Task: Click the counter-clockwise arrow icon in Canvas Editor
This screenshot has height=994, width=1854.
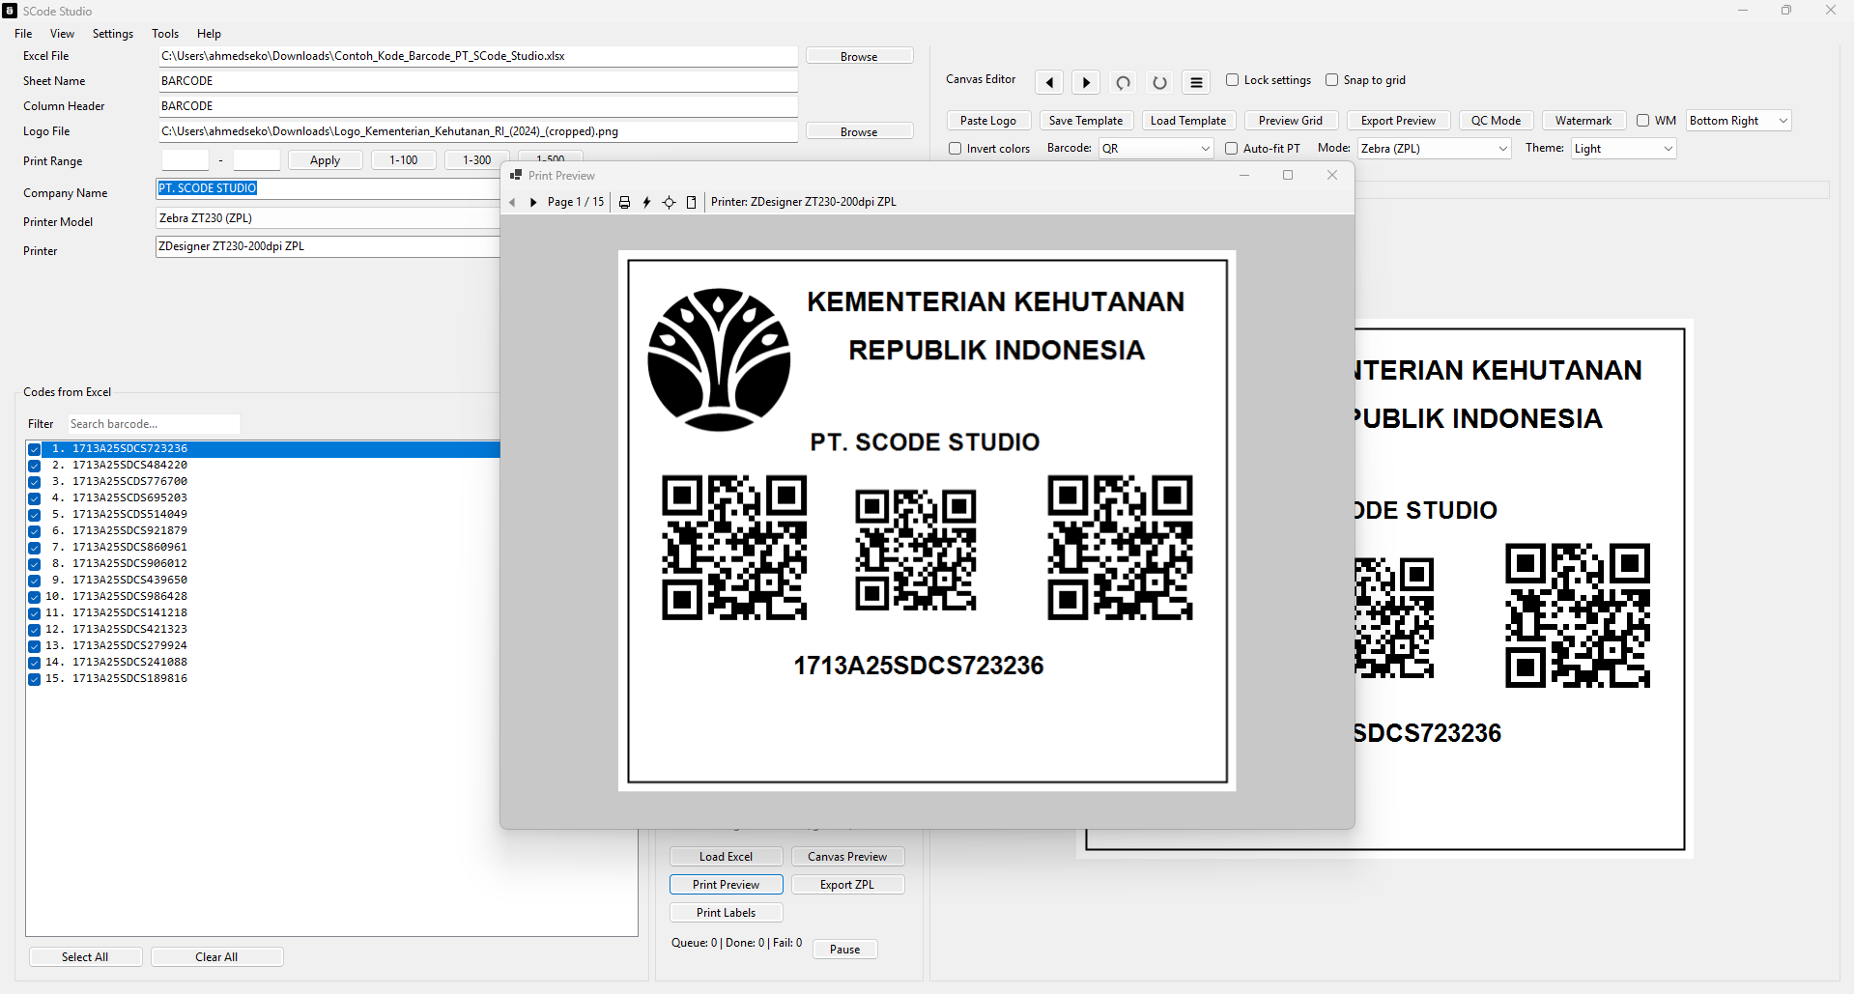Action: (1123, 82)
